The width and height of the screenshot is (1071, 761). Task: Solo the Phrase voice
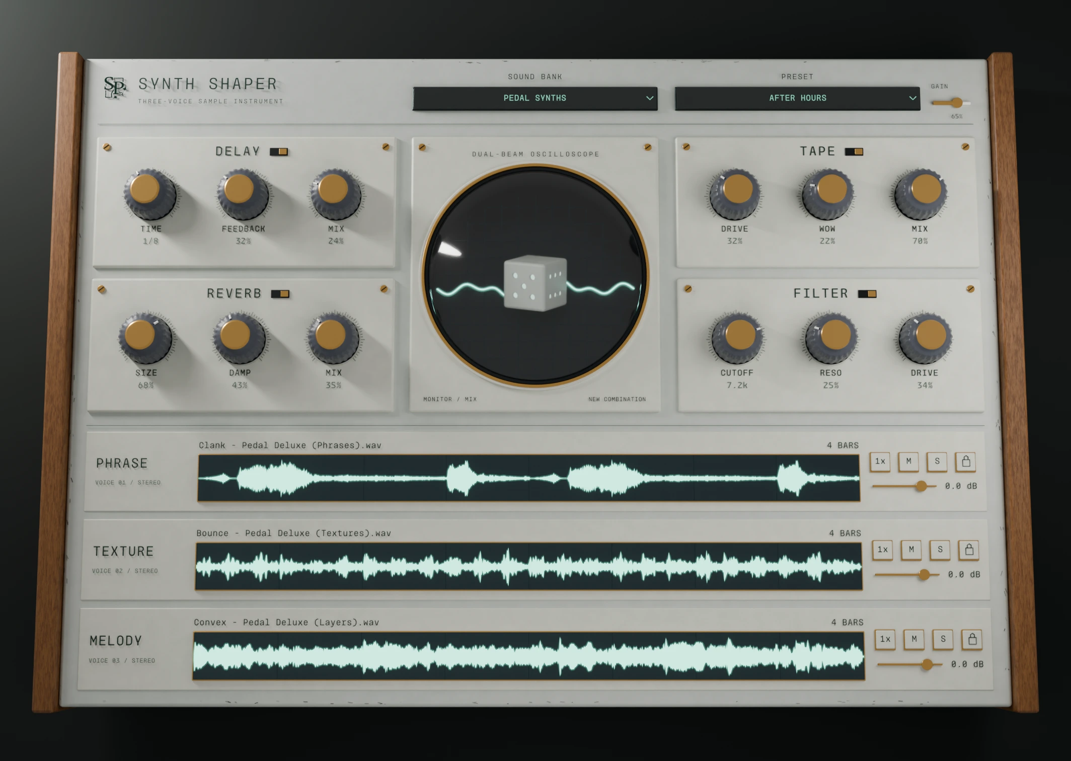[x=937, y=462]
